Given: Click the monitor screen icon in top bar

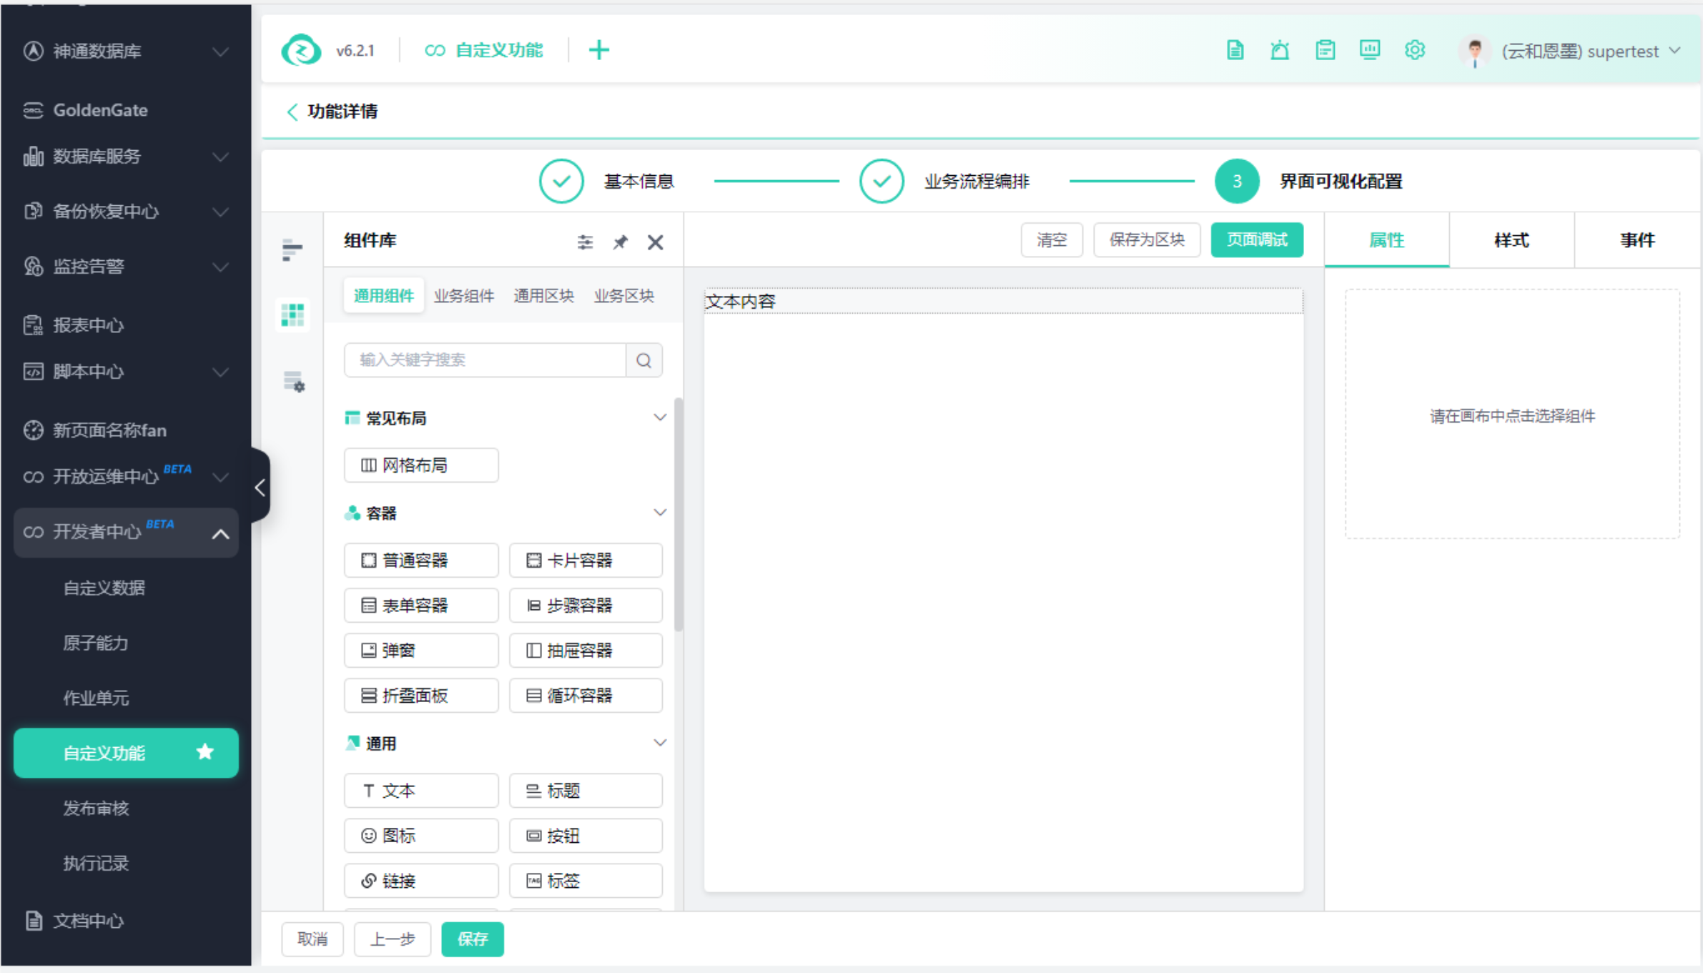Looking at the screenshot, I should [1369, 51].
